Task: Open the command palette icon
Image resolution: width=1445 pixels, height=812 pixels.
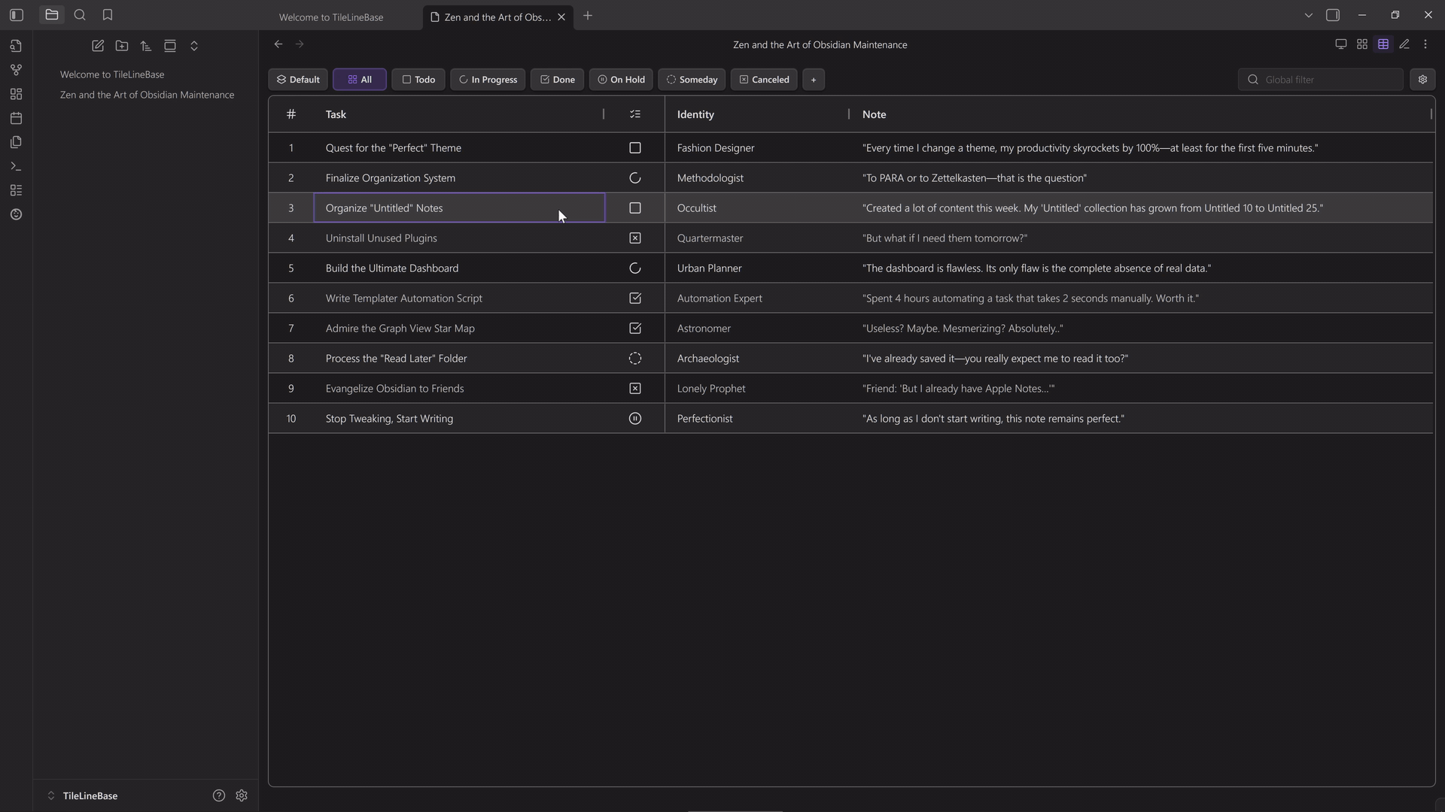Action: (x=16, y=166)
